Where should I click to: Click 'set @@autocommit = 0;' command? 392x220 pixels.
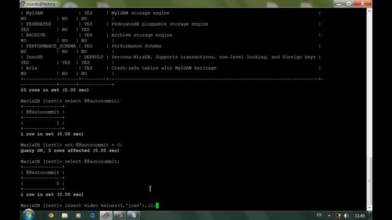[x=94, y=145]
